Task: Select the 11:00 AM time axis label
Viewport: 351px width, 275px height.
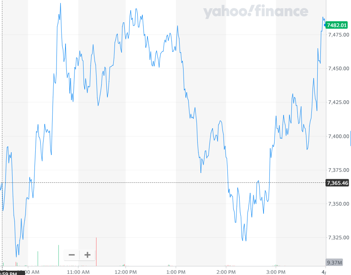Action: click(78, 272)
